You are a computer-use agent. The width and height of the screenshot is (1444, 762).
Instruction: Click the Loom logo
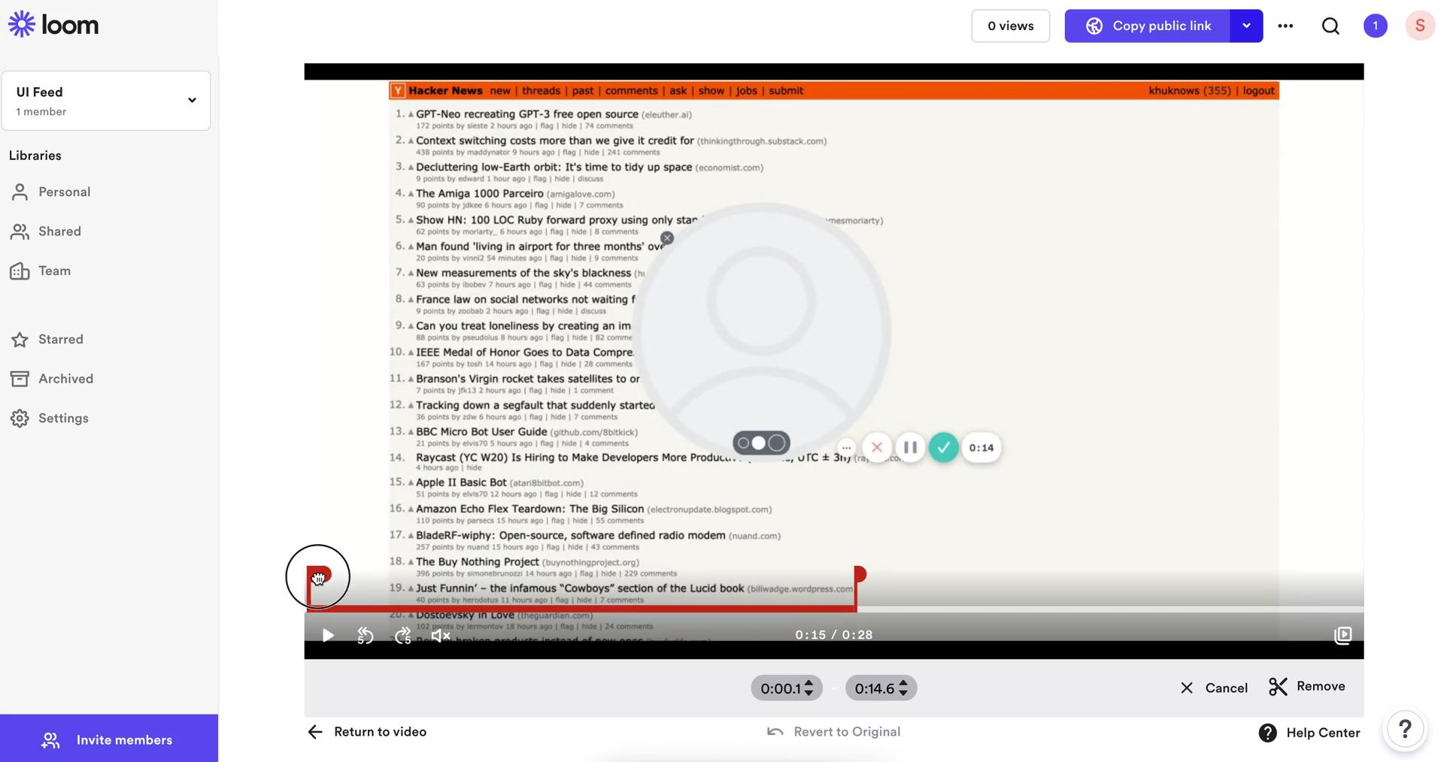pyautogui.click(x=53, y=25)
